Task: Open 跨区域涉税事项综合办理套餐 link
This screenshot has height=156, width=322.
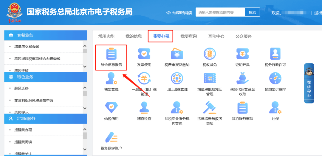Action: click(x=37, y=59)
